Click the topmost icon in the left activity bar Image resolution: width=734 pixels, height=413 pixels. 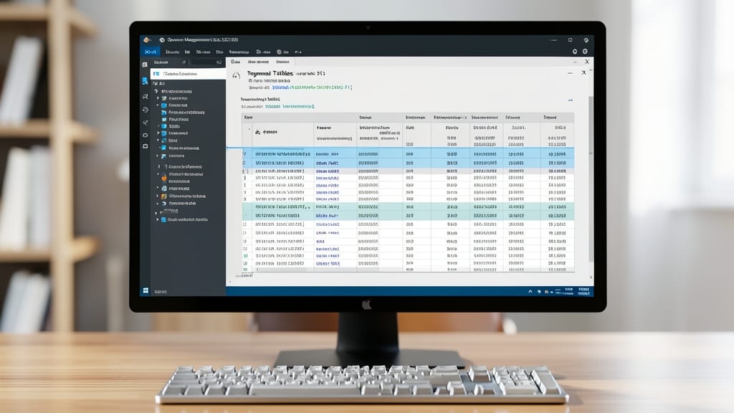(x=145, y=64)
